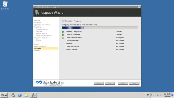
Task: Select Reporting Services sub-step
Action: pyautogui.click(x=42, y=29)
